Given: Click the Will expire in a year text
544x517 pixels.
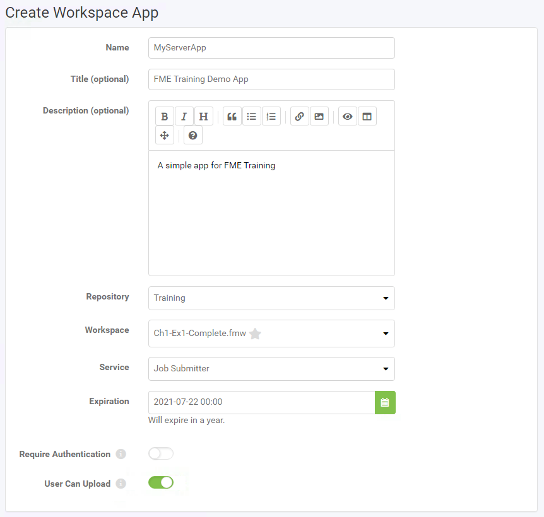Looking at the screenshot, I should (186, 421).
